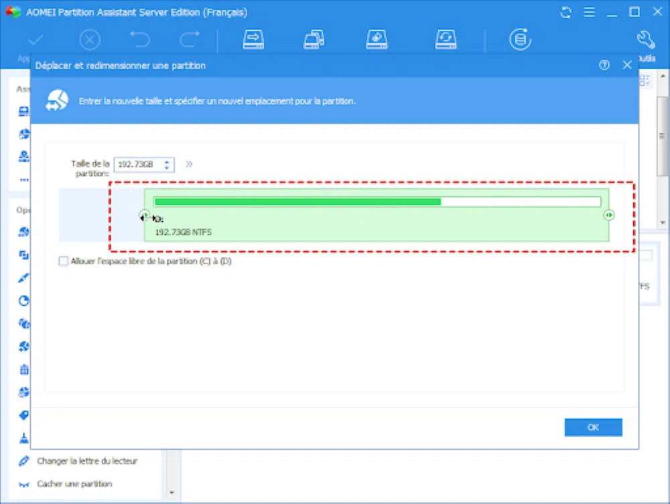670x504 pixels.
Task: Click the refresh icon in the title bar
Action: 565,12
